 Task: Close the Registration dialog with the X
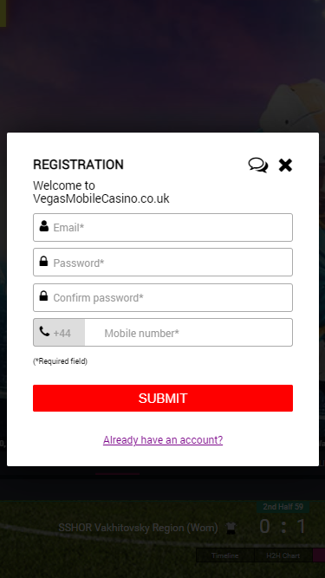click(285, 166)
